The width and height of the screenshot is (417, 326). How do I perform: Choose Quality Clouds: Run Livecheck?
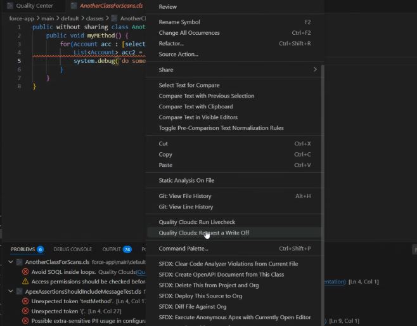196,222
